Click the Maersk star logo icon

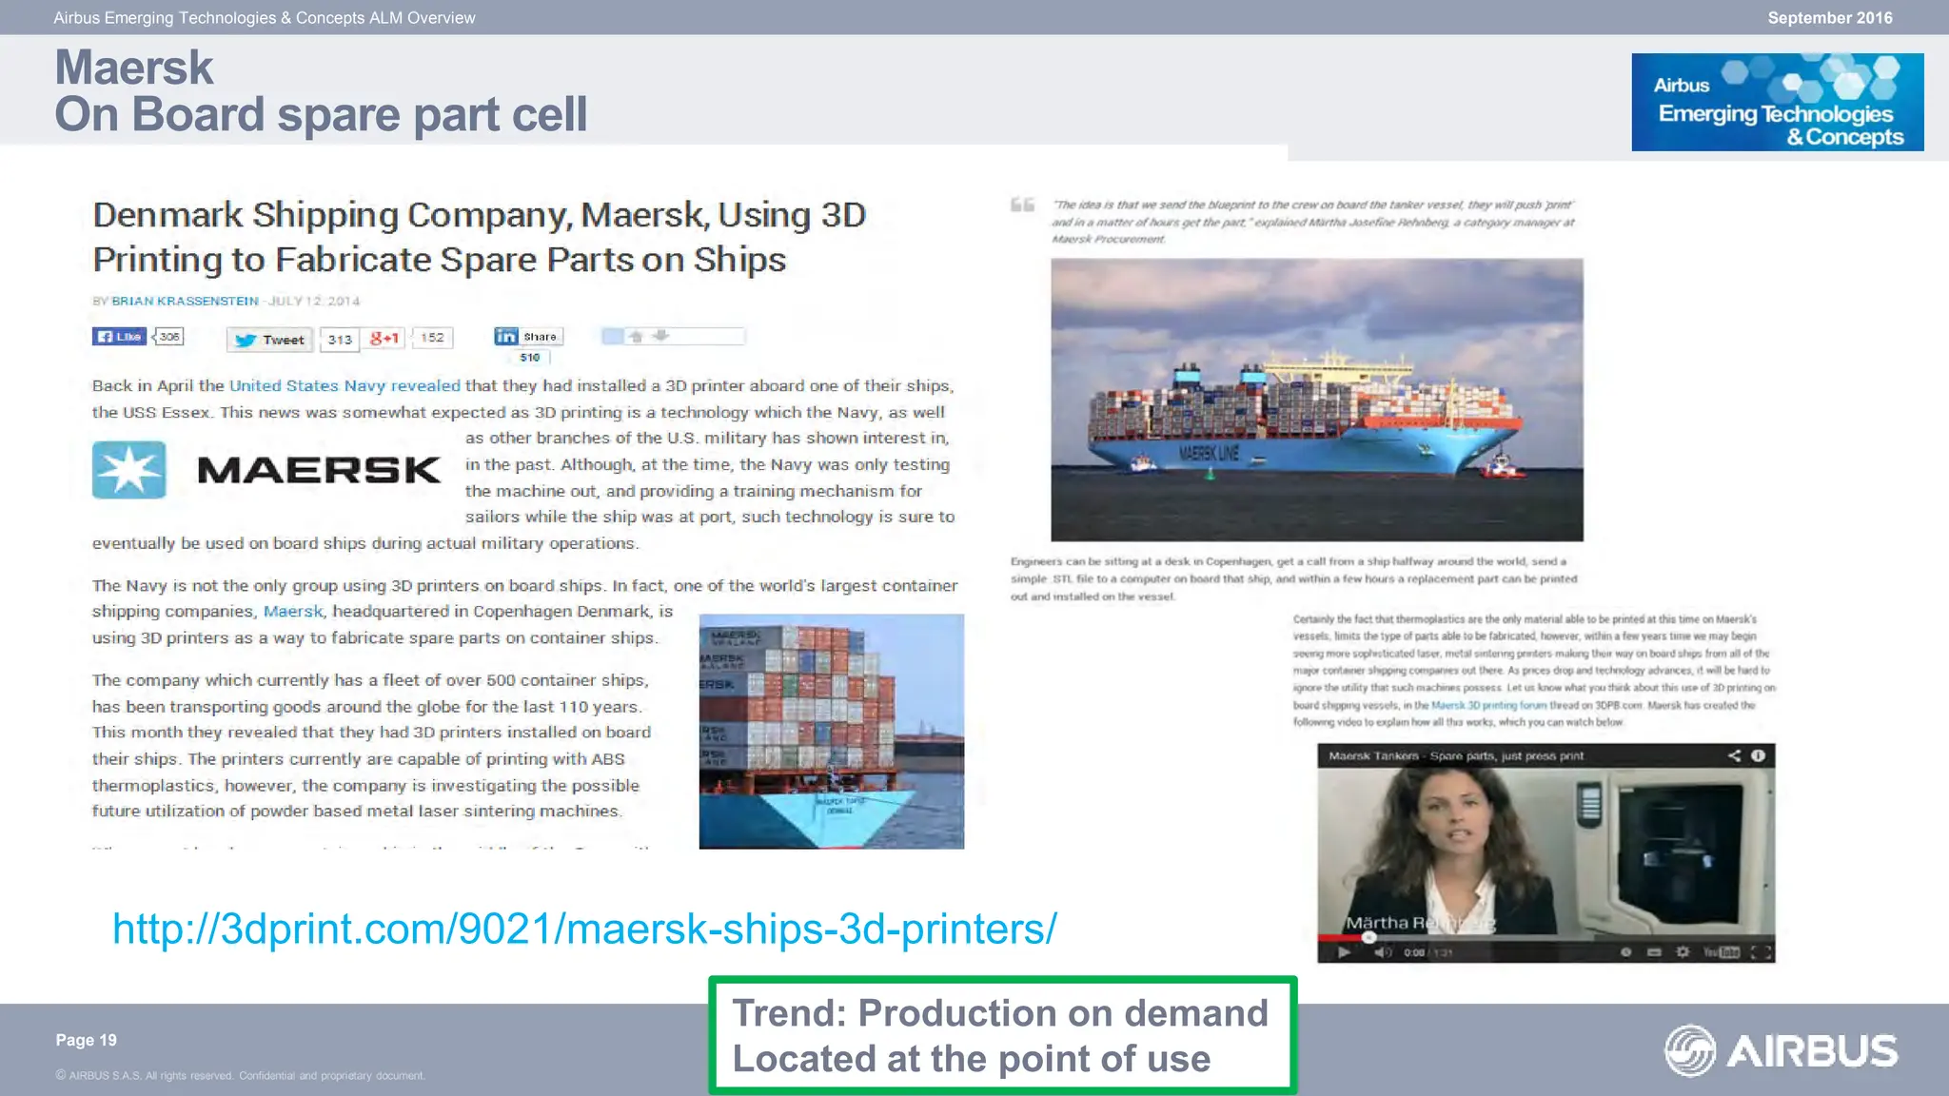(x=128, y=469)
